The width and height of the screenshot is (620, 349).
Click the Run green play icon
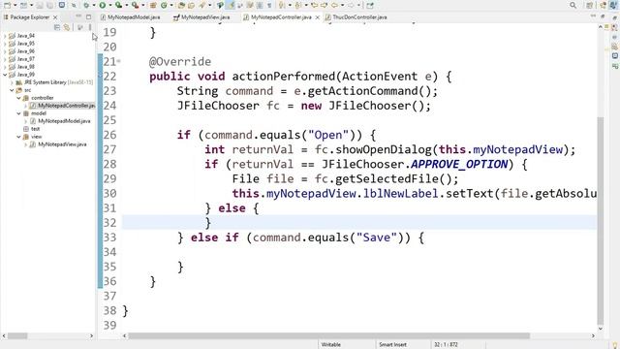pyautogui.click(x=103, y=5)
